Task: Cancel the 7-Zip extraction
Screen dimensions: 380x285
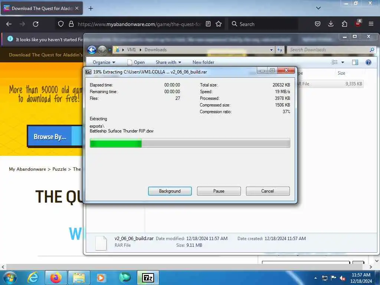Action: 268,191
